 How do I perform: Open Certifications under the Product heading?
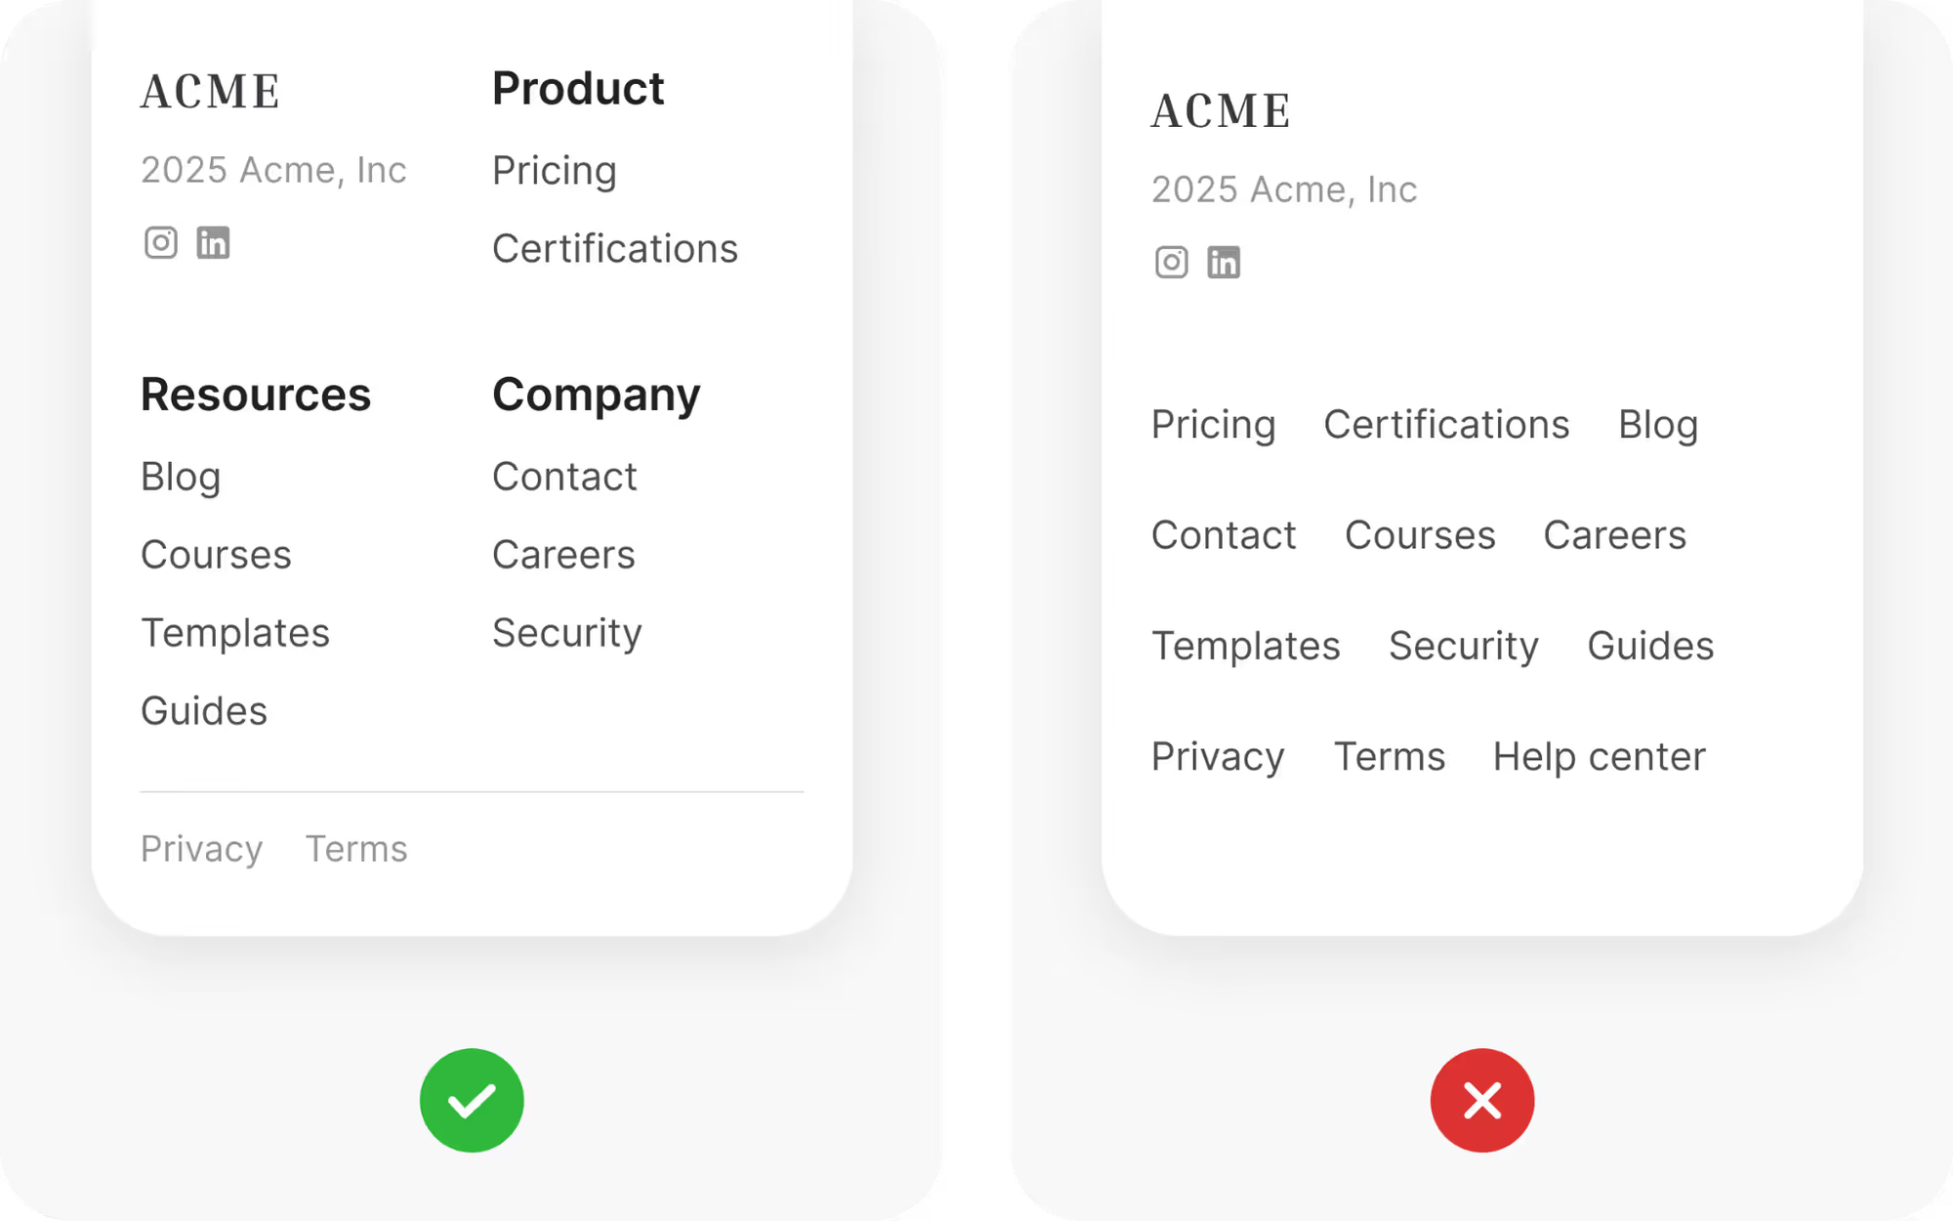click(x=615, y=249)
